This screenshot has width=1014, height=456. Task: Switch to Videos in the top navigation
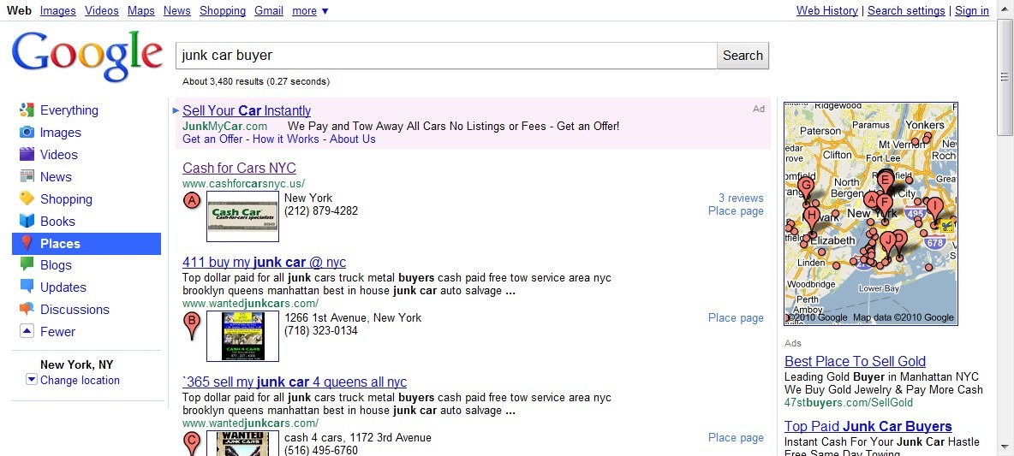pyautogui.click(x=102, y=11)
